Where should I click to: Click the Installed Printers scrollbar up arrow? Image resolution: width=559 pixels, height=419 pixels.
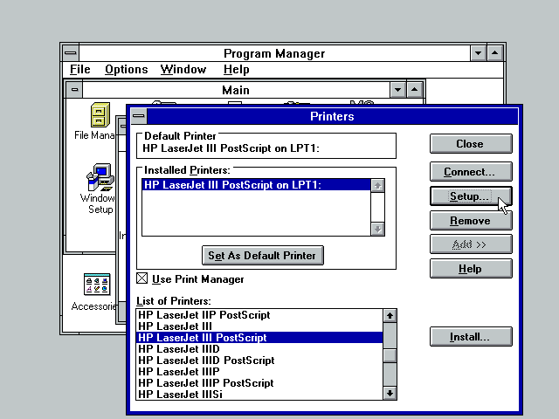[377, 186]
